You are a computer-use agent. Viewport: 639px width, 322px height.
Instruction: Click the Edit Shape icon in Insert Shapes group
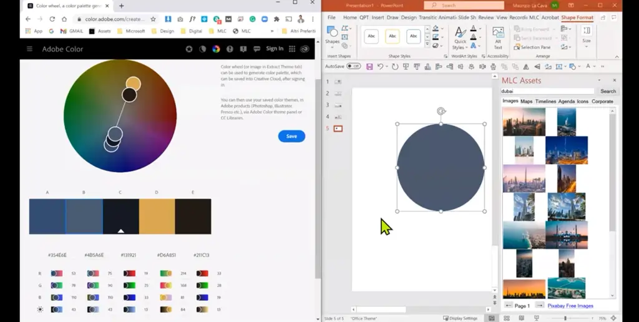pos(344,28)
